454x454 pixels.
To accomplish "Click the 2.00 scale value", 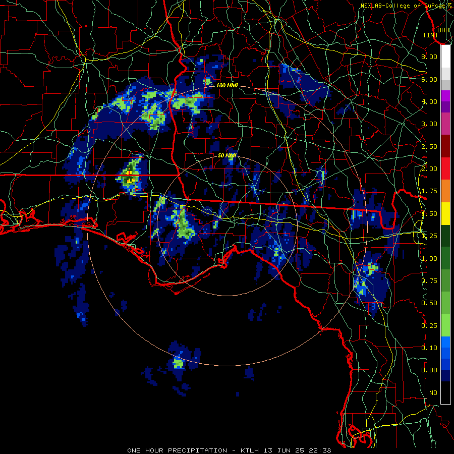I will coord(429,168).
